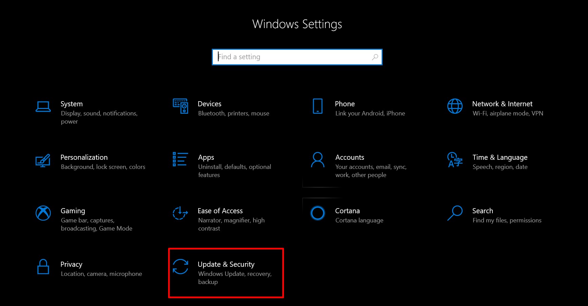Click the Devices keyboard and speaker icon
The height and width of the screenshot is (306, 588).
(180, 106)
